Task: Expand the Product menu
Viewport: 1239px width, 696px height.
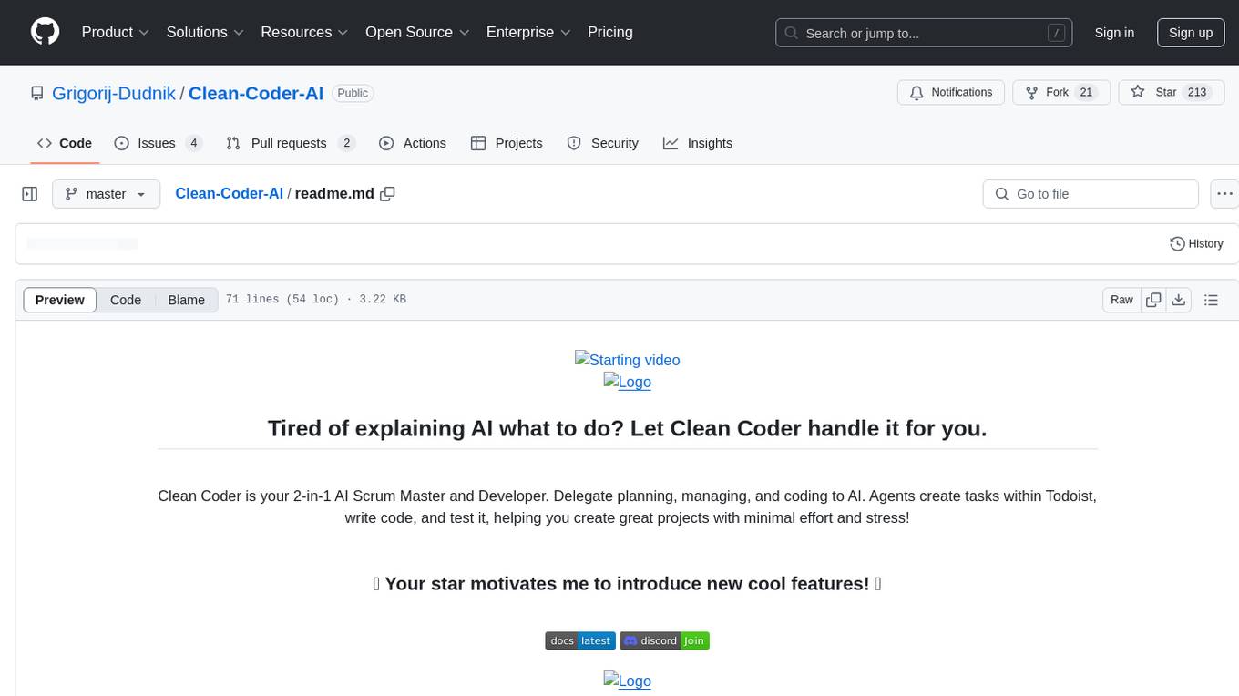Action: coord(116,32)
